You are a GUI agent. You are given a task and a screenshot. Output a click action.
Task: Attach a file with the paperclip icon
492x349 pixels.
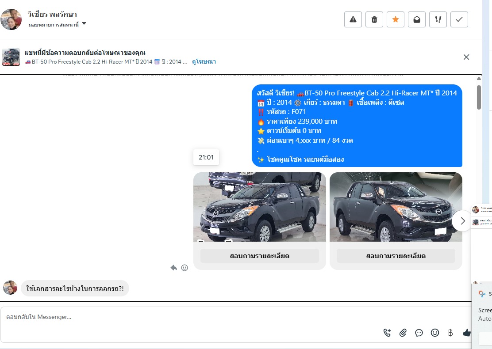point(403,333)
